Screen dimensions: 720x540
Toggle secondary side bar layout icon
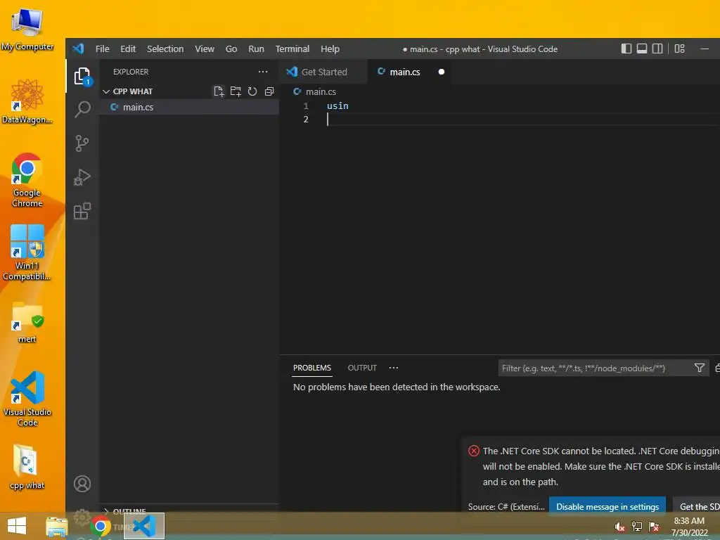pos(657,49)
